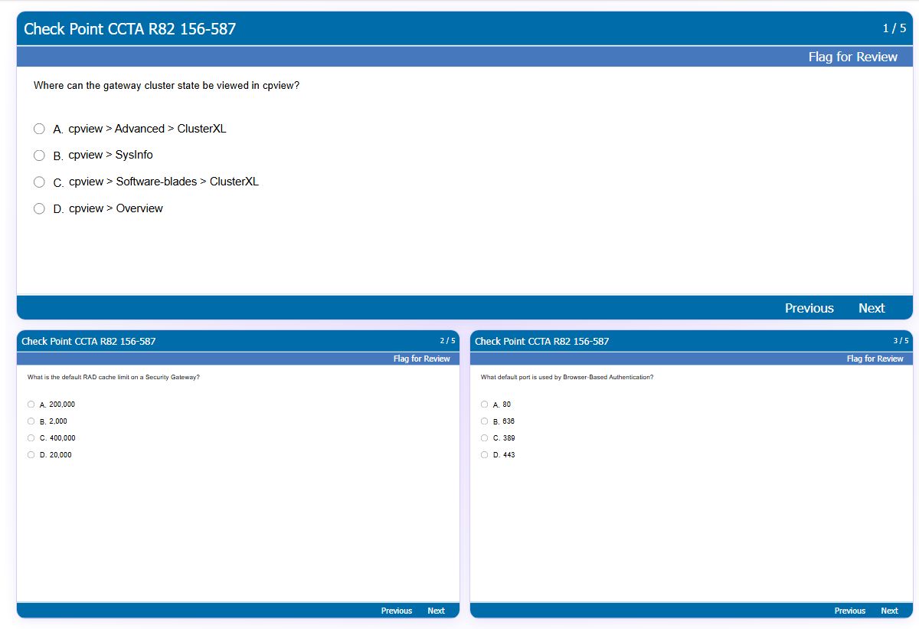
Task: Go to Next from question 1
Action: [872, 308]
